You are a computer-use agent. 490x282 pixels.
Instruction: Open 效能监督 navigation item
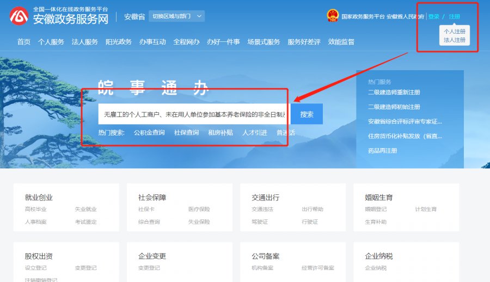coord(341,42)
